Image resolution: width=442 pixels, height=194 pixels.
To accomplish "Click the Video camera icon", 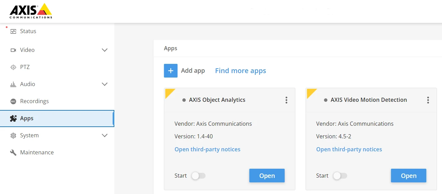I will tap(13, 50).
